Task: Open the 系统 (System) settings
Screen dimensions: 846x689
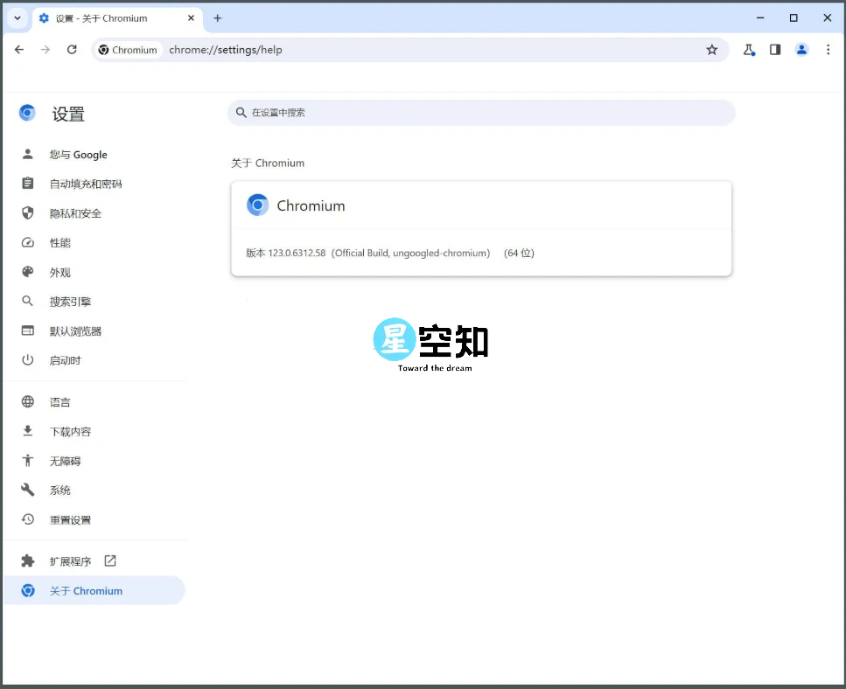Action: point(59,490)
